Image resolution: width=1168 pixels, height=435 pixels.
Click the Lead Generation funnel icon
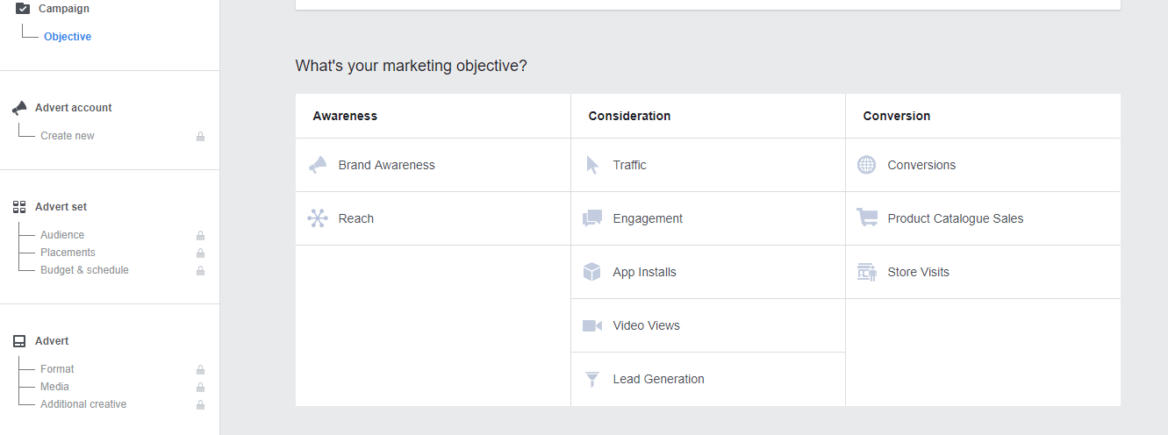592,379
